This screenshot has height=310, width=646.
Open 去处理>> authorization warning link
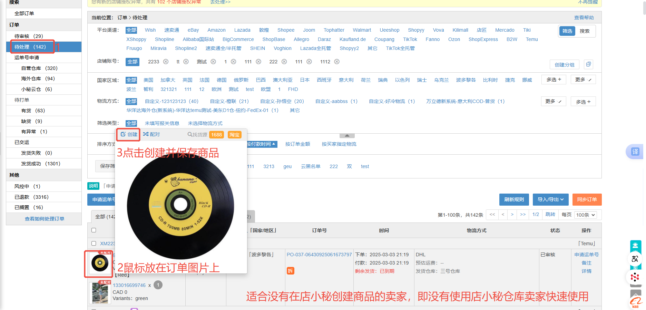click(x=220, y=2)
